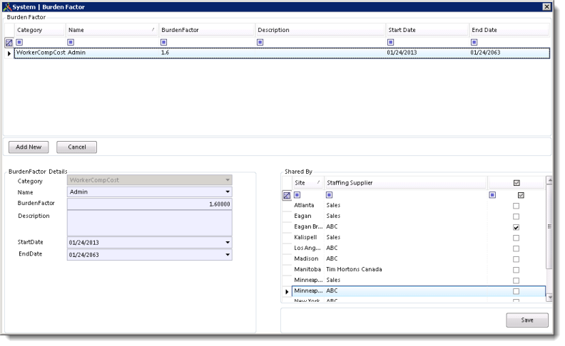Click the clear filters icon in Burden Factor grid
565x346 pixels.
[9, 42]
